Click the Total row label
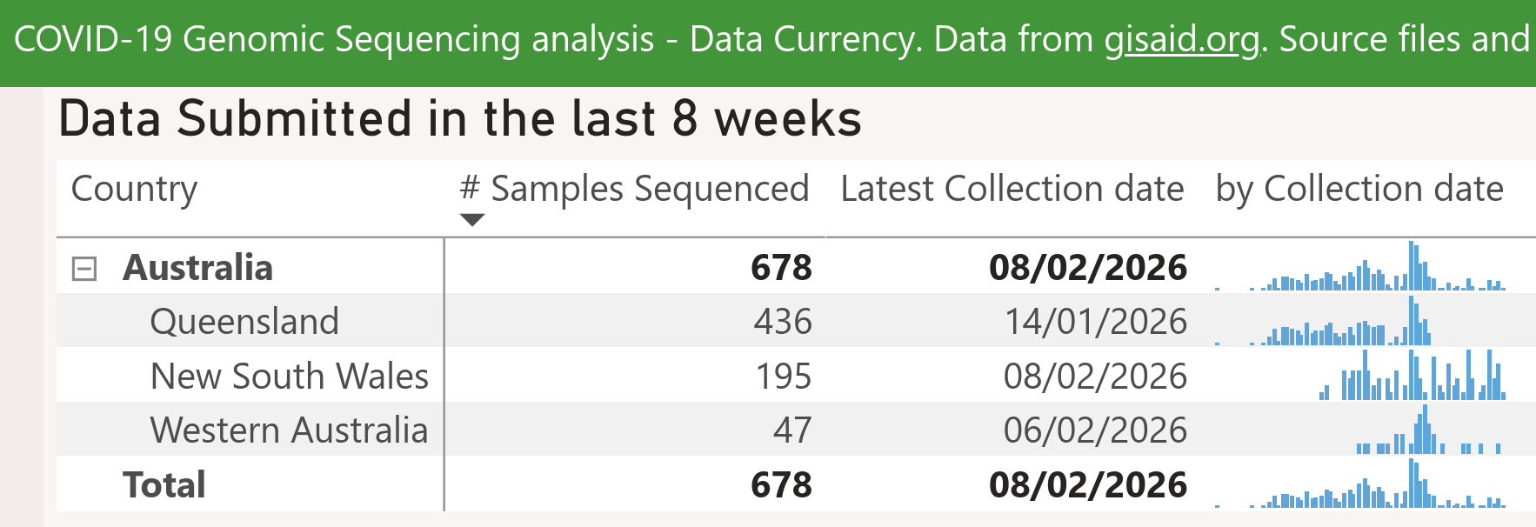Image resolution: width=1536 pixels, height=527 pixels. [164, 485]
